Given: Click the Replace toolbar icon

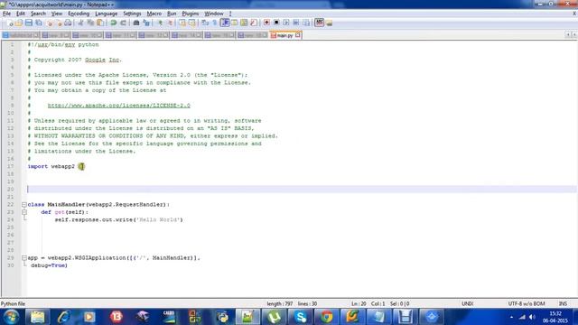Looking at the screenshot, I should tap(146, 23).
